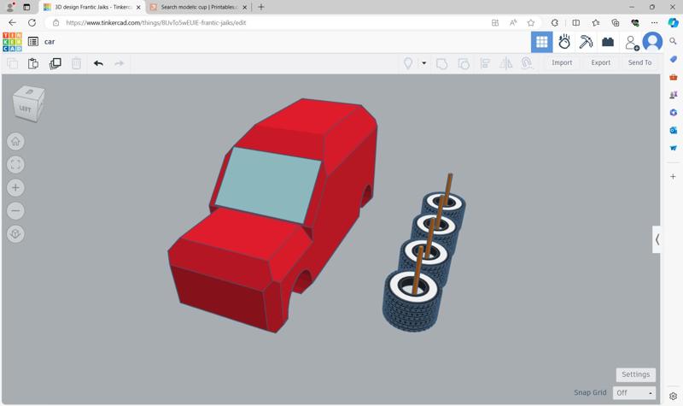Viewport: 683px width, 406px height.
Task: Click the Home view button
Action: pos(15,142)
